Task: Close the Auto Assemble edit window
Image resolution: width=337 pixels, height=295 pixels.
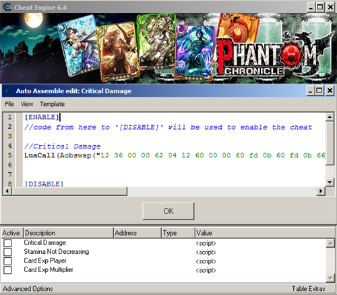Action: point(330,91)
